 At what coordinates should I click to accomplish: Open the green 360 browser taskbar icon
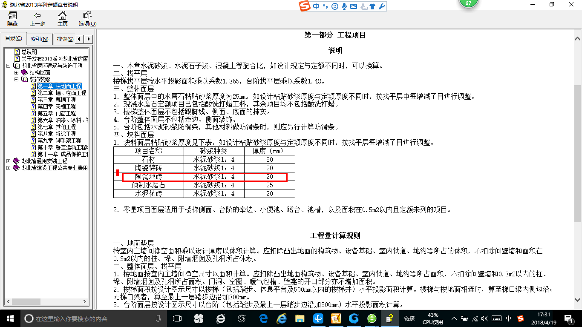pos(372,318)
